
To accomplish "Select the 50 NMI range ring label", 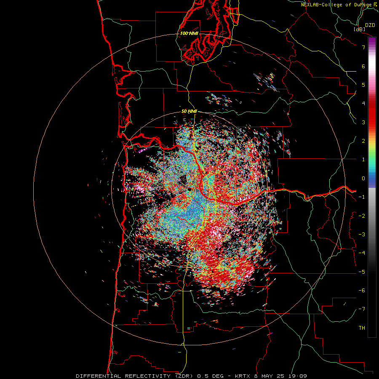I will (189, 112).
